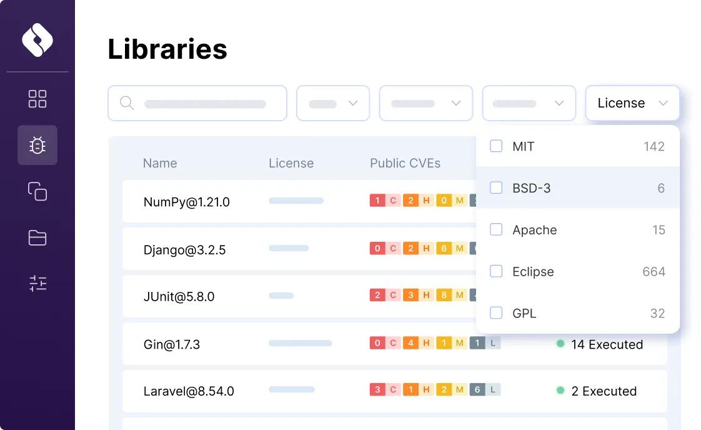Click the search magnifier icon
The image size is (701, 430).
pyautogui.click(x=127, y=103)
